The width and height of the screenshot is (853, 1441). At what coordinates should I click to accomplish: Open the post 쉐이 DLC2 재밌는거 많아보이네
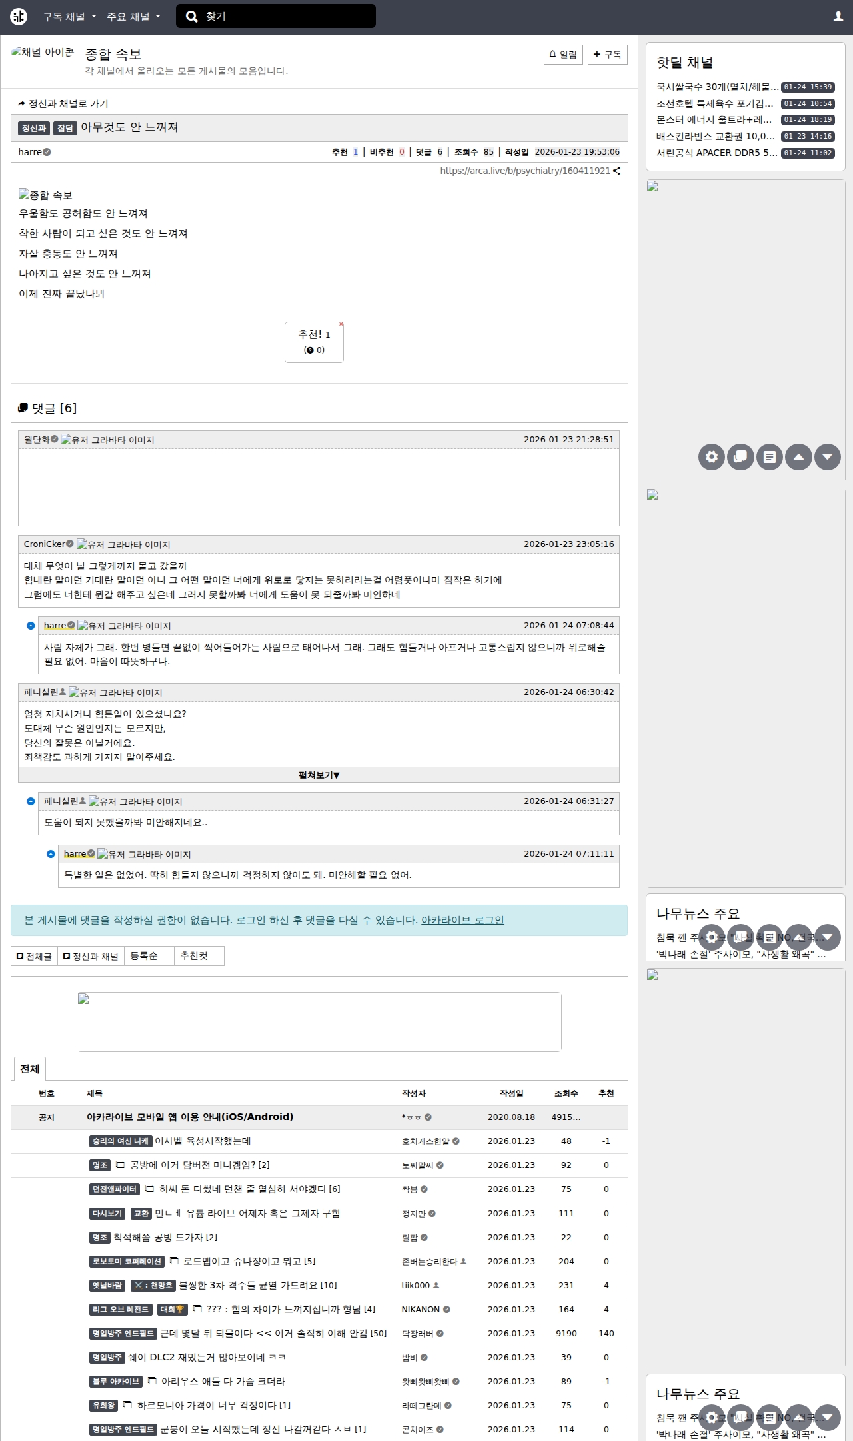click(x=207, y=1358)
